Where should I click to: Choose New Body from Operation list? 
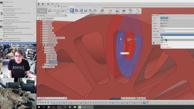[177, 45]
